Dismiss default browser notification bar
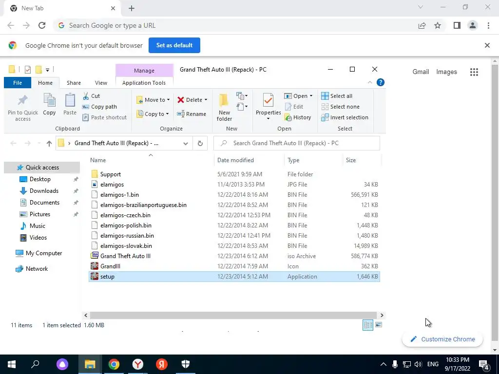The height and width of the screenshot is (374, 499). coord(487,45)
